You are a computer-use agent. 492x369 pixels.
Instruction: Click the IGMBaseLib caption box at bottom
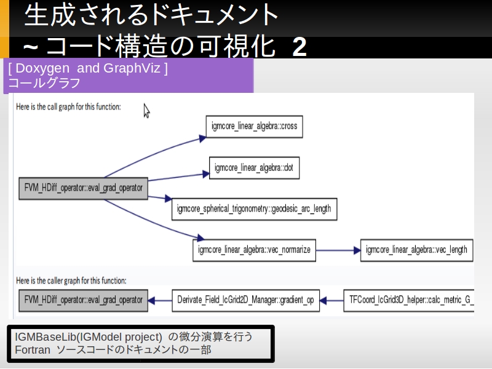[x=141, y=344]
